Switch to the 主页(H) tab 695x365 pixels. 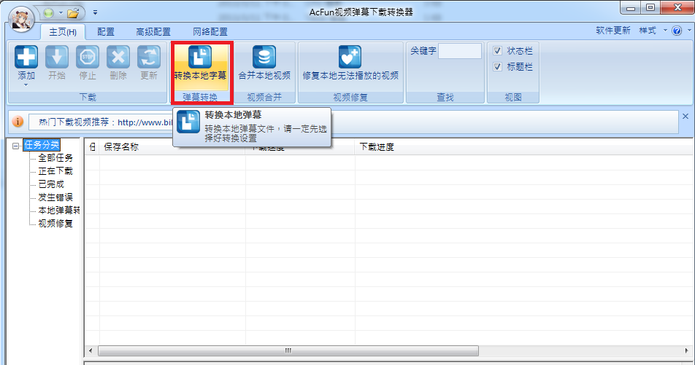click(x=63, y=32)
